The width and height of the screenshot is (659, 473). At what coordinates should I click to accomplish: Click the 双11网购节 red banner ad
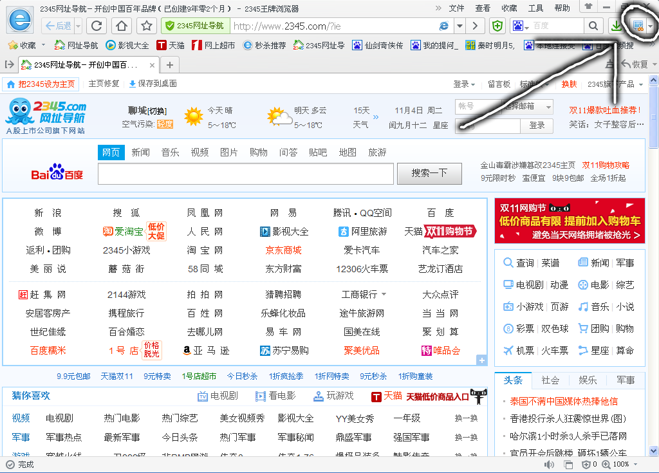(x=570, y=221)
